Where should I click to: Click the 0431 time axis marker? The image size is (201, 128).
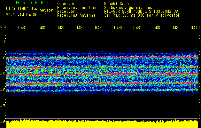pyautogui.click(x=22, y=28)
